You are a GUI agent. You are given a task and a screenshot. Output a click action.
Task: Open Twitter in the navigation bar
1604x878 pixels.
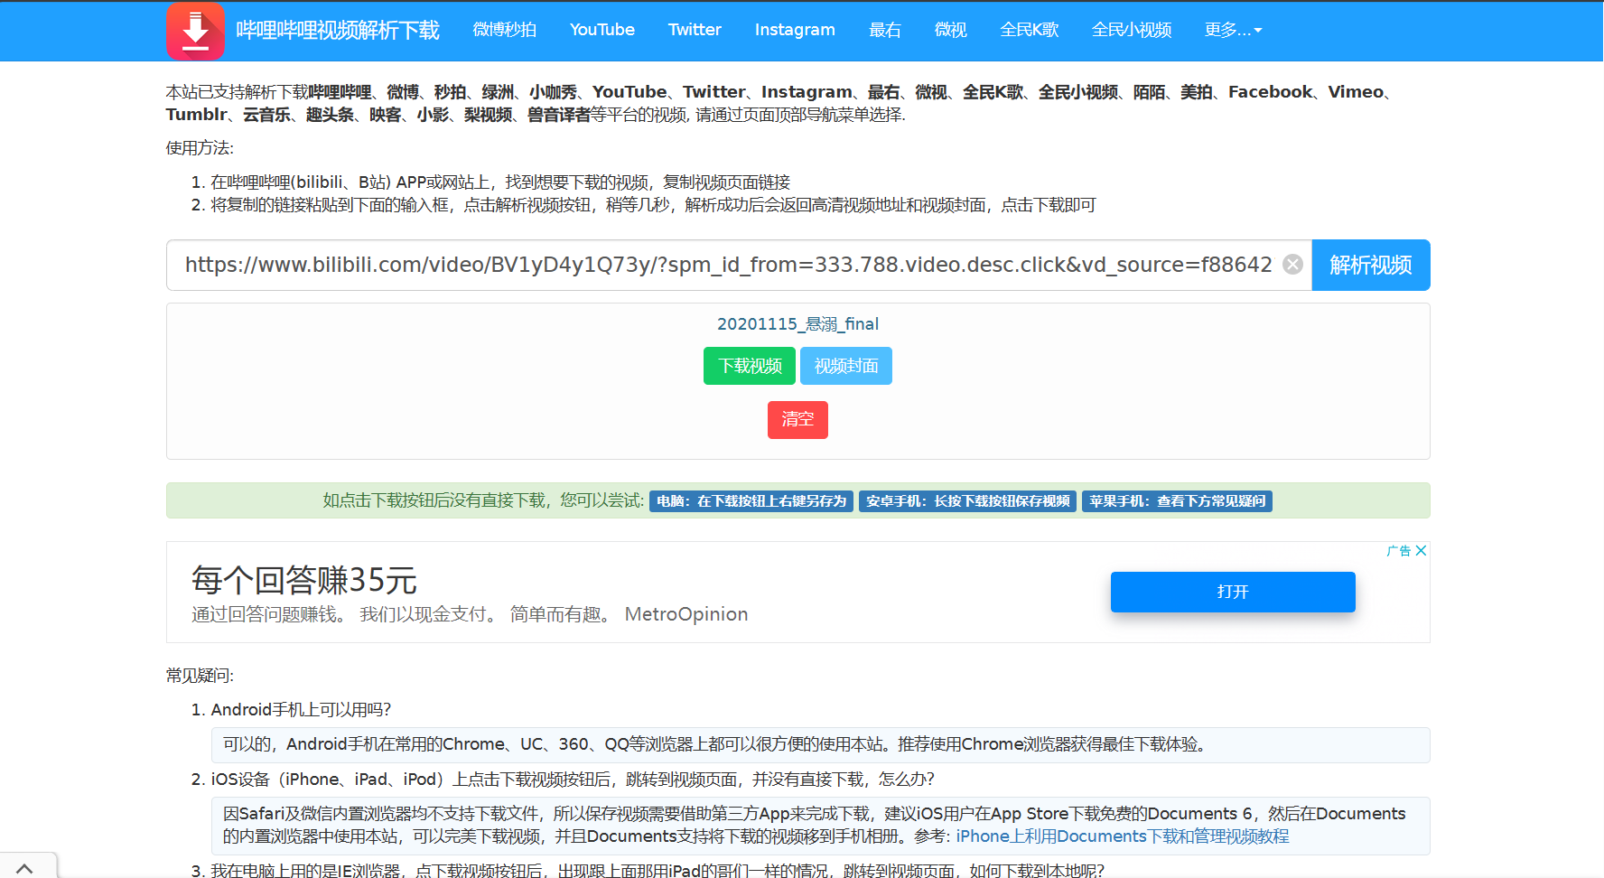click(x=695, y=30)
